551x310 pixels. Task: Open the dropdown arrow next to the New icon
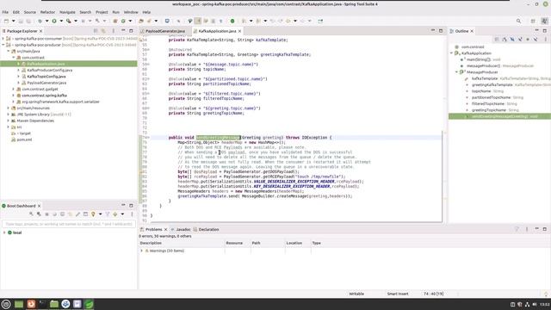14,21
